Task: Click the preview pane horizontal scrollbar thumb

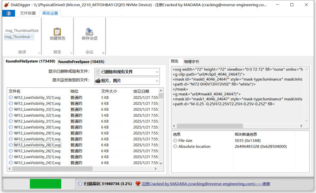Action: click(x=210, y=126)
